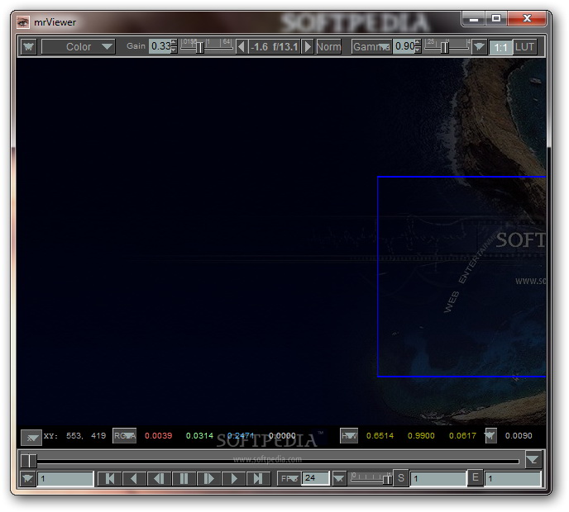
Task: Click the luminance reading 0.0090
Action: (519, 435)
